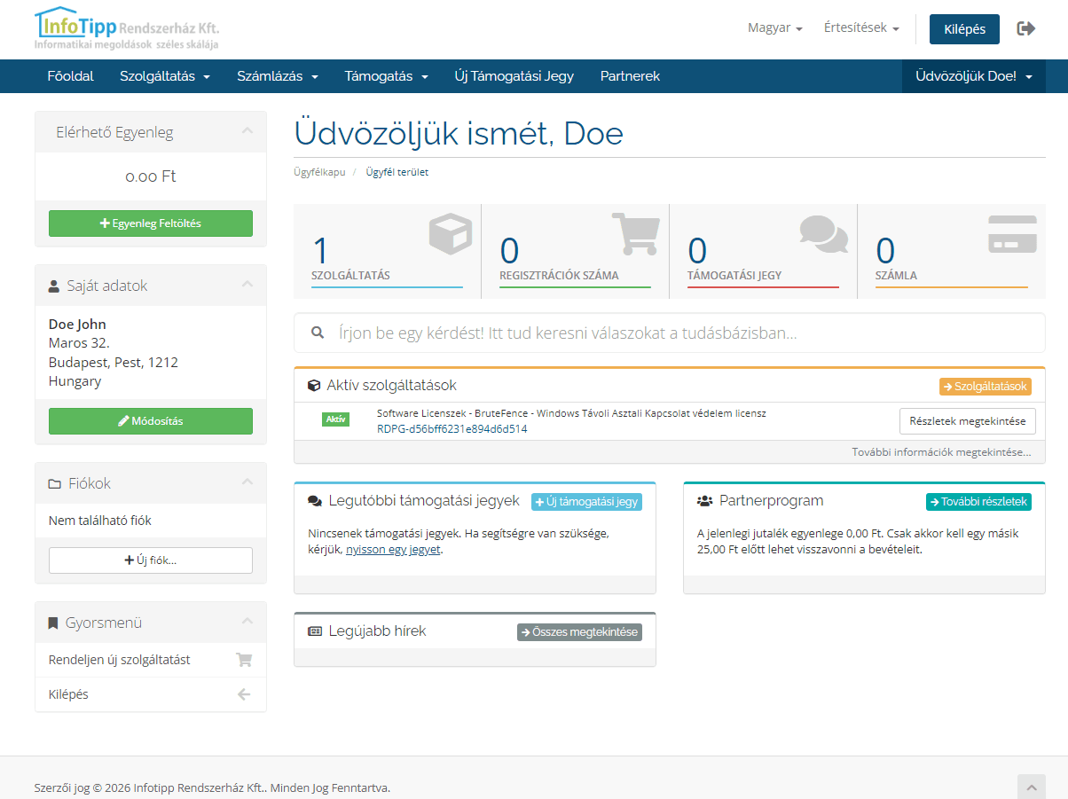Screen dimensions: 1068x799
Task: Collapse the Saját adatok panel
Action: point(247,286)
